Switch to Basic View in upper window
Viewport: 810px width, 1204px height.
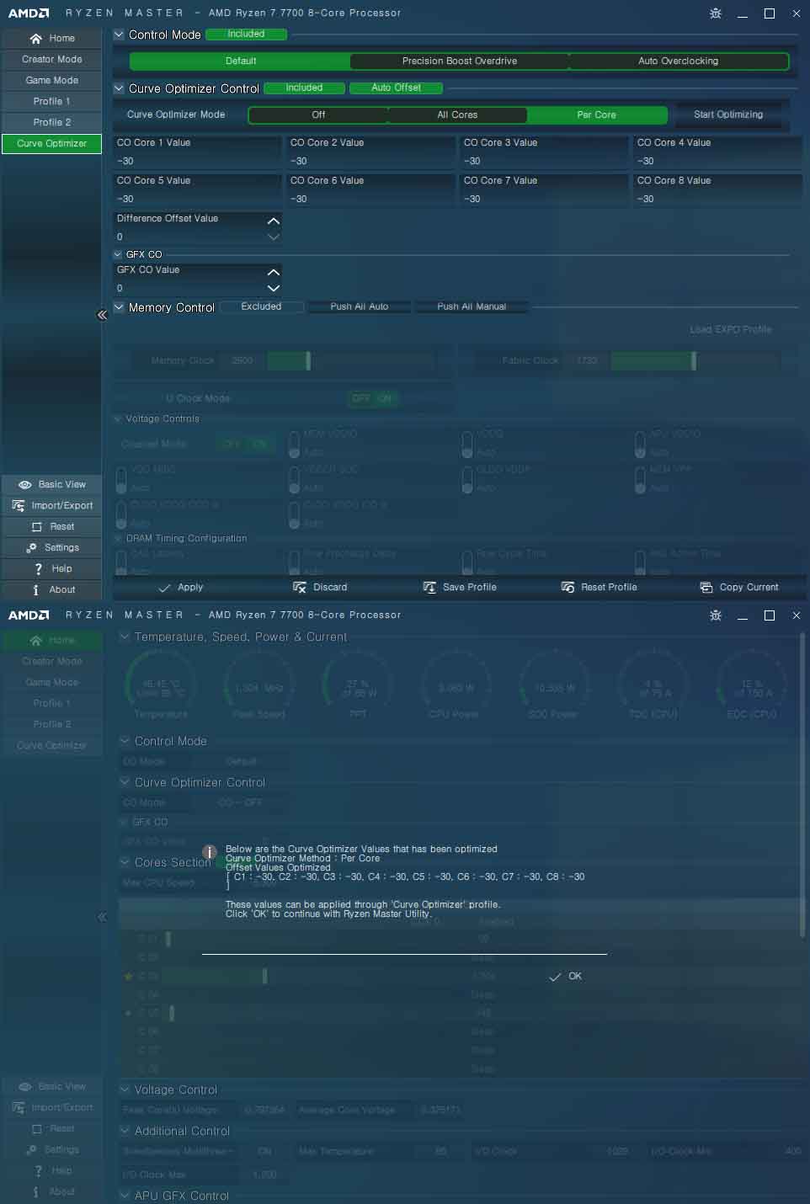tap(51, 485)
